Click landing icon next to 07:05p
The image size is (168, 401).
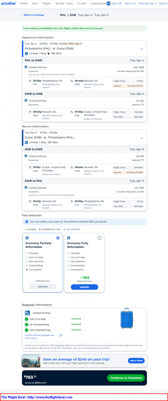click(x=72, y=112)
